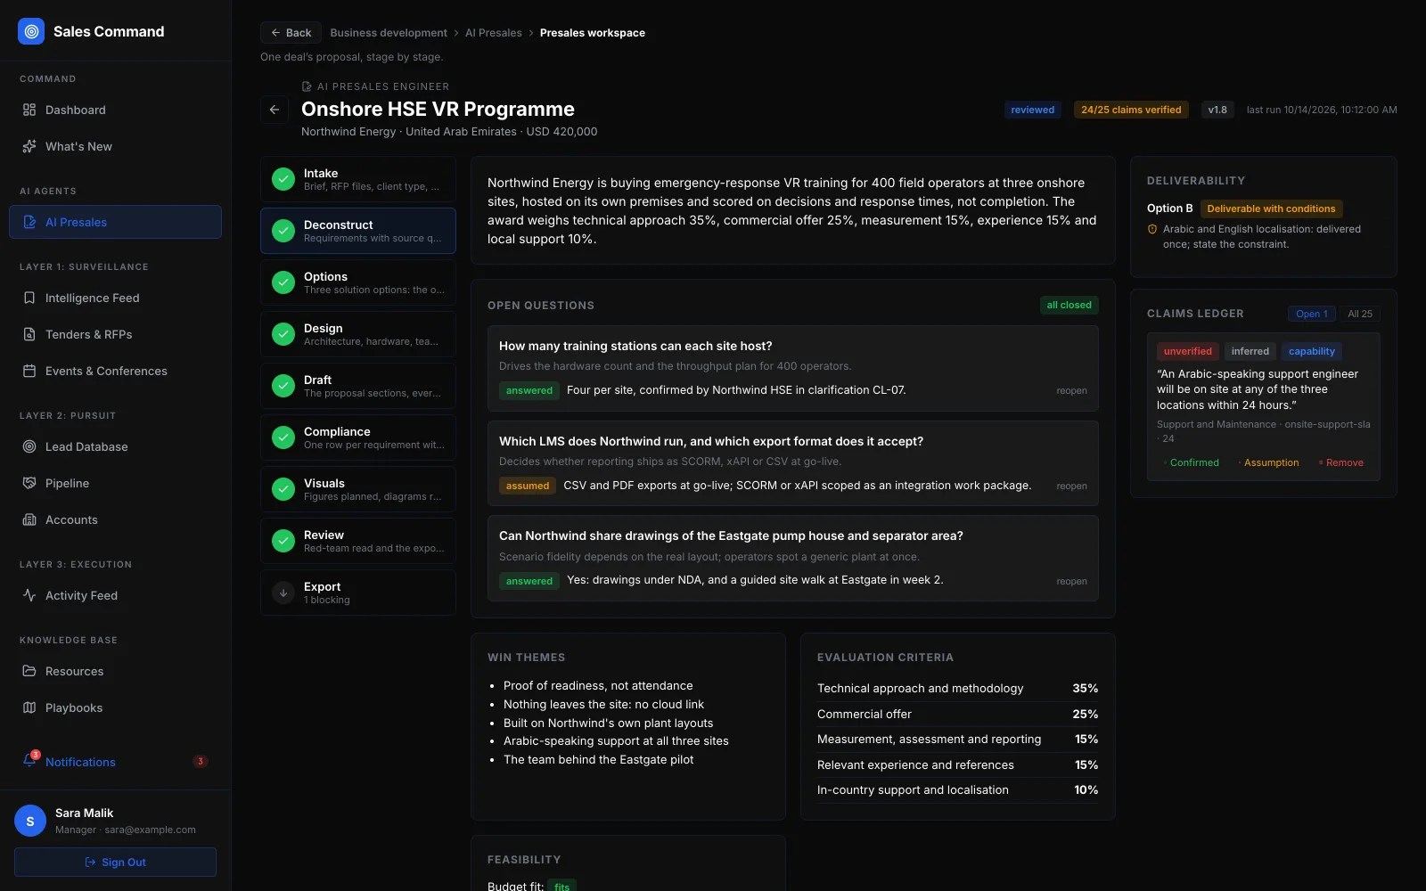Viewport: 1426px width, 891px height.
Task: Open the Review stage
Action: [358, 541]
